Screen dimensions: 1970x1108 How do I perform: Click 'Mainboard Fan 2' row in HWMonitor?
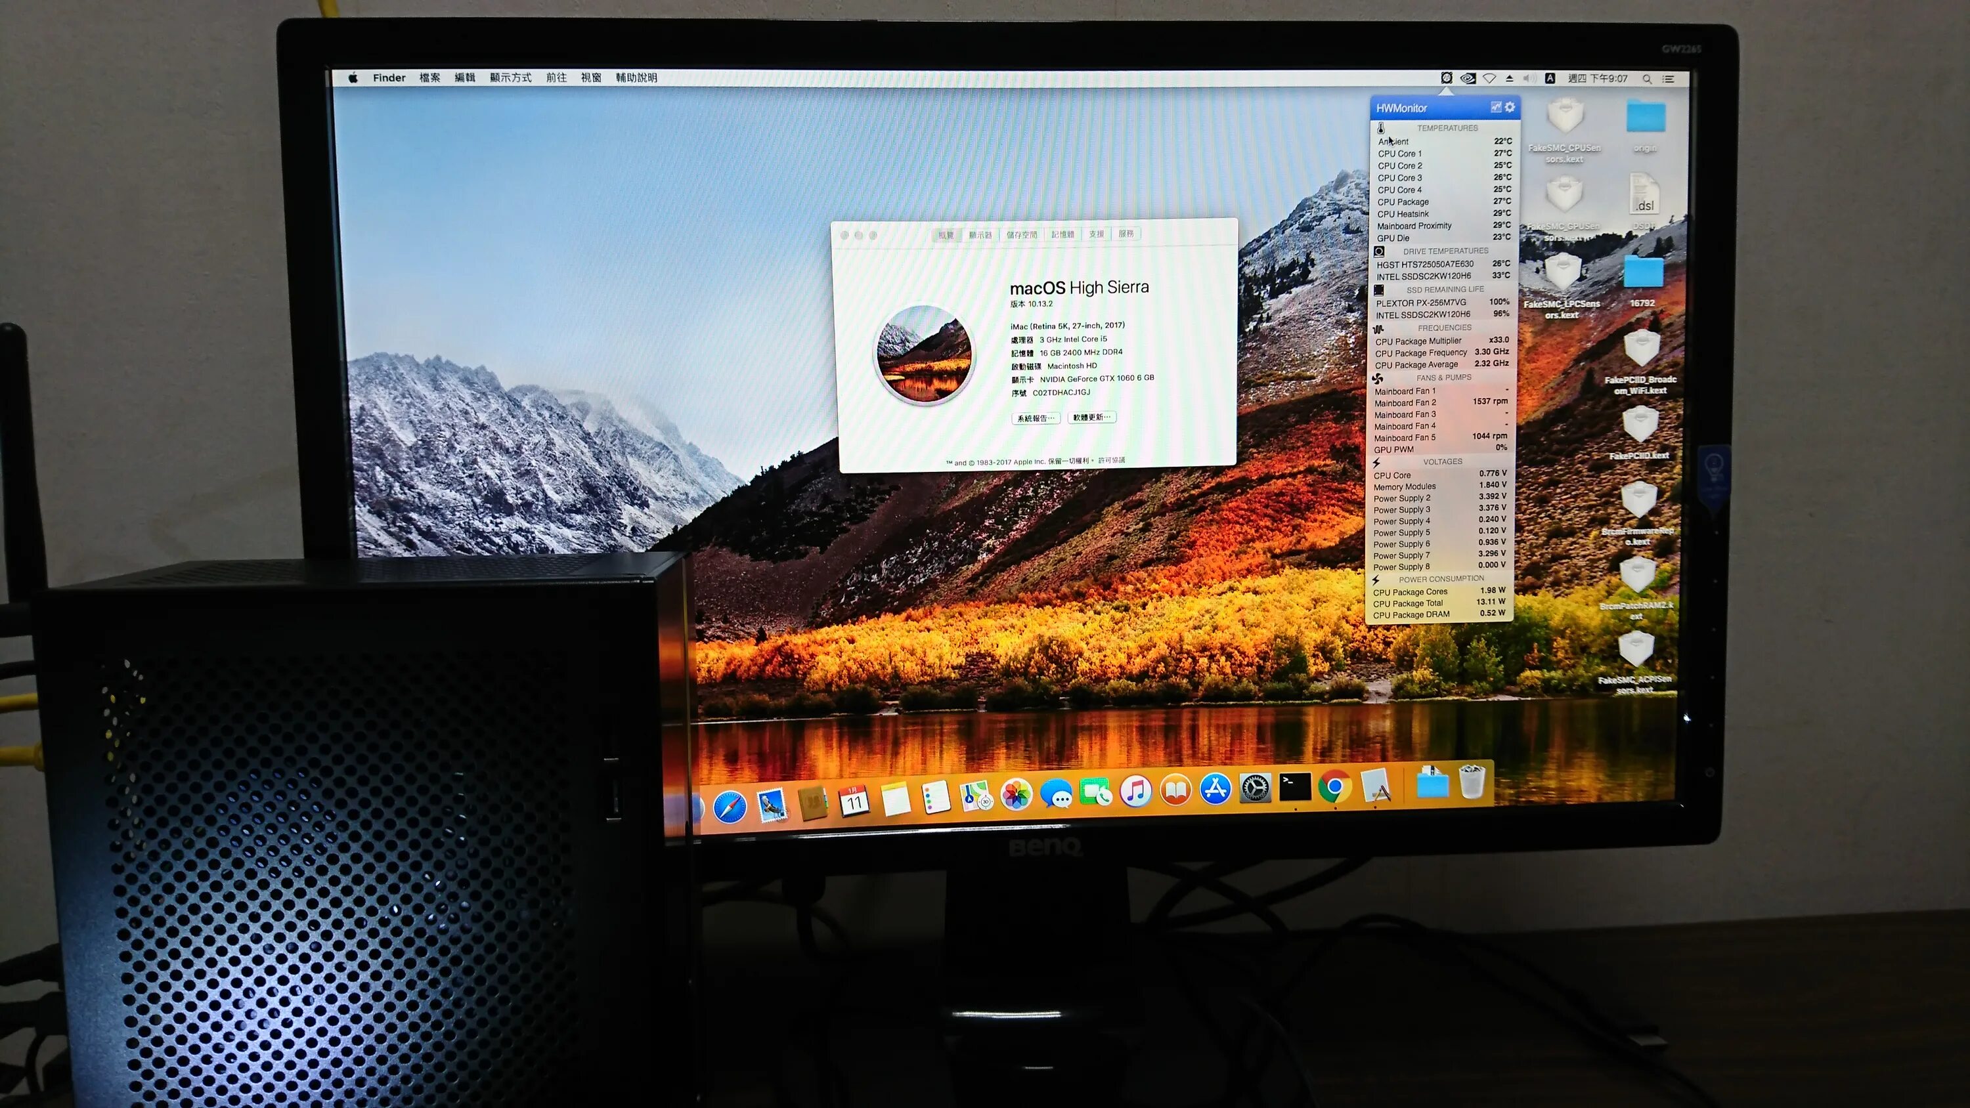tap(1441, 402)
